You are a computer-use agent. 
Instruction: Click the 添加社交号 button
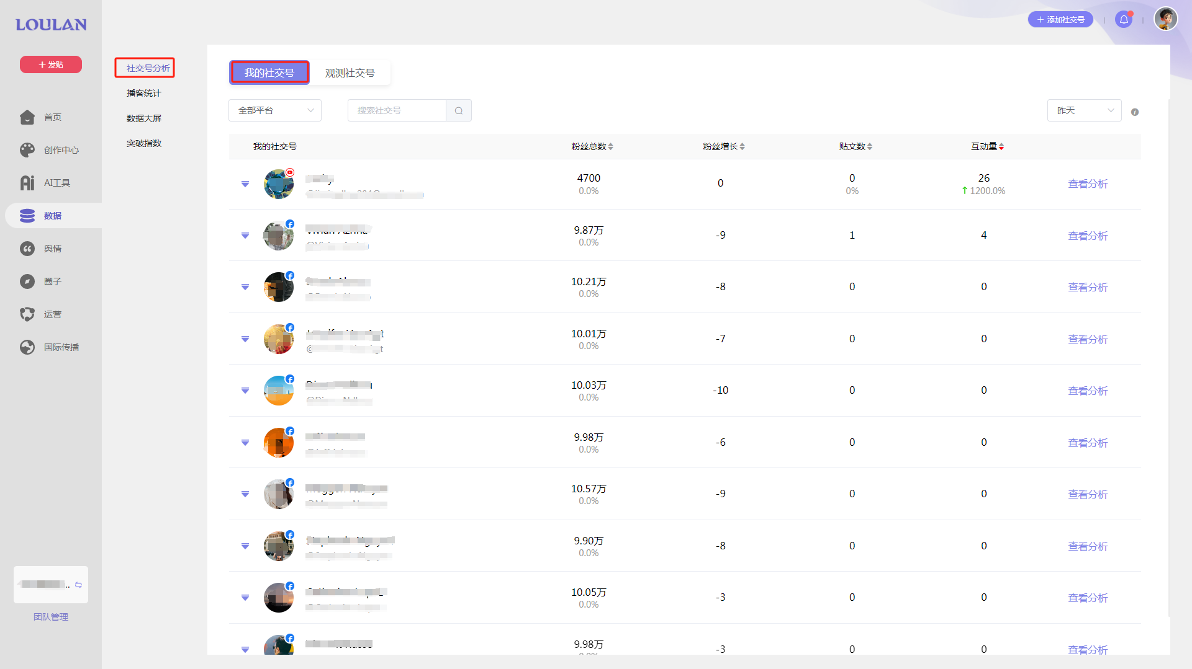pyautogui.click(x=1060, y=20)
